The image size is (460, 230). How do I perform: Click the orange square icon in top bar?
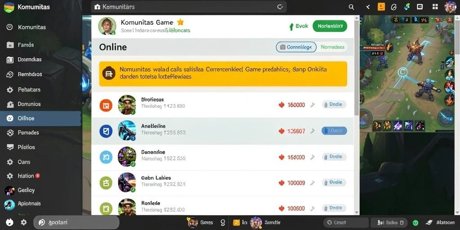pos(381,7)
